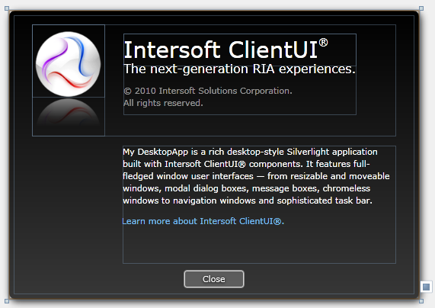Click the faded reflection of the sphere logo
Viewport: 435px width, 308px height.
click(69, 113)
